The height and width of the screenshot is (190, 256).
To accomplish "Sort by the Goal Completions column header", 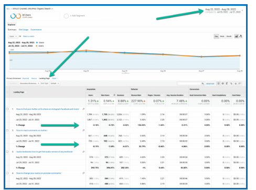I will [219, 95].
